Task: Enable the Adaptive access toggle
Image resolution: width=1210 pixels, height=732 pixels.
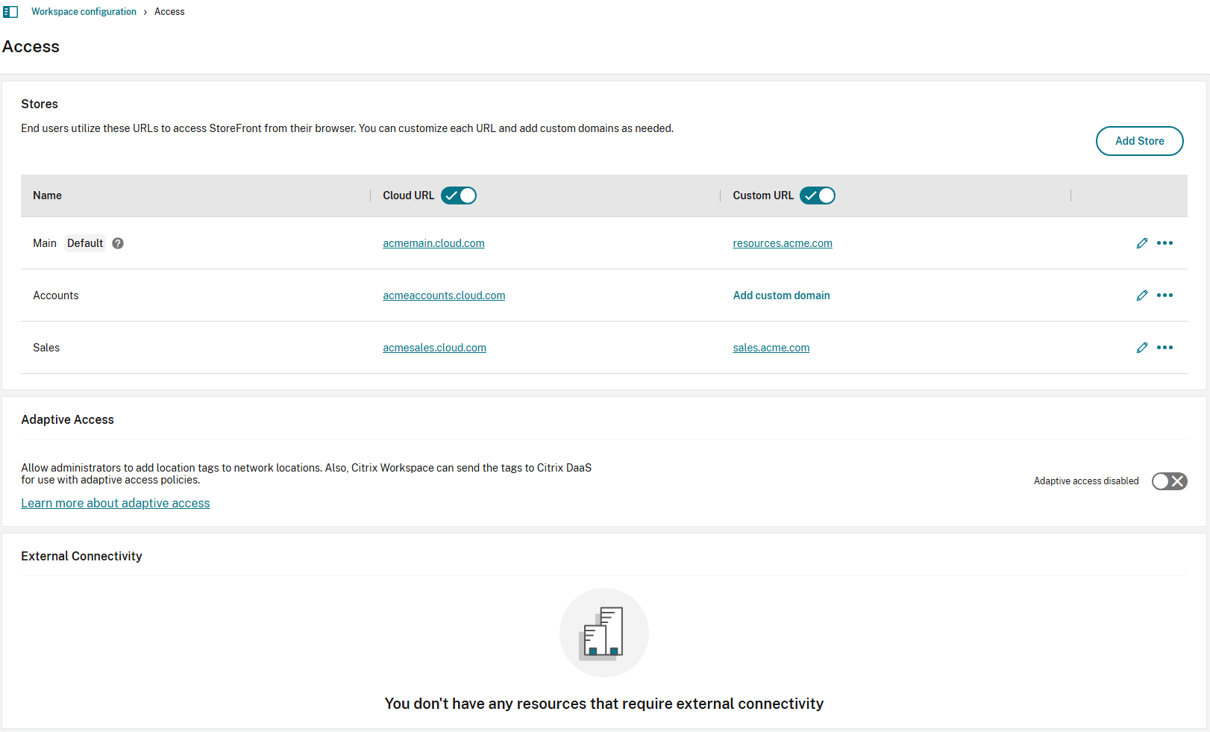Action: [1170, 481]
